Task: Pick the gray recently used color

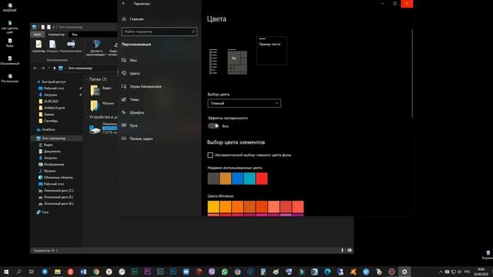Action: pyautogui.click(x=213, y=179)
